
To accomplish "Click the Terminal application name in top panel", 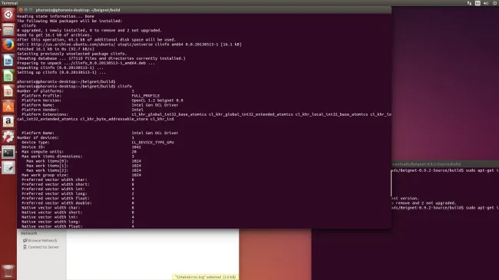I will 9,3.
